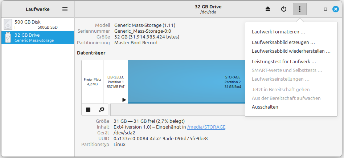
Task: Click the Datenträger heading
Action: 91,53
